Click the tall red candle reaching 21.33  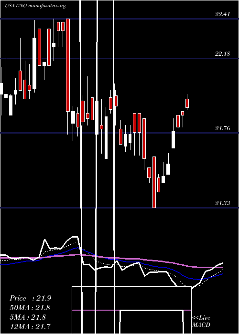154,182
